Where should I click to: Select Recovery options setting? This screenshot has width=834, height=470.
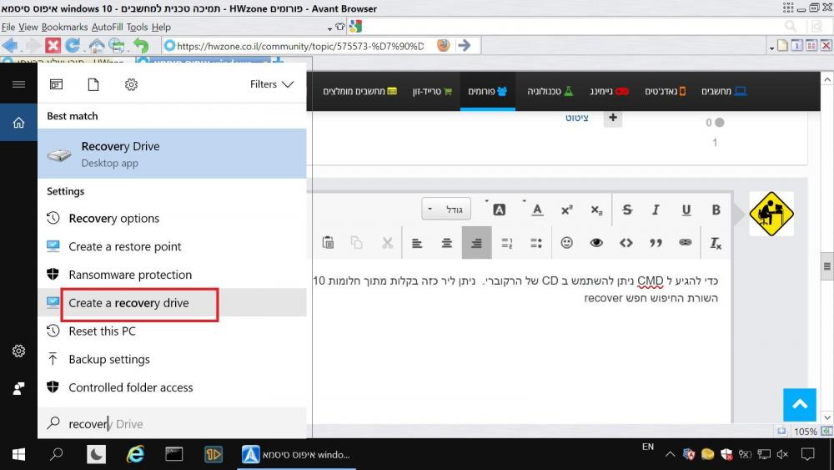click(172, 218)
